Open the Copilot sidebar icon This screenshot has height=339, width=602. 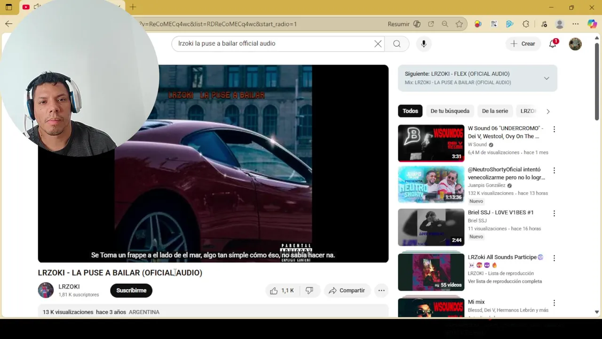point(592,24)
